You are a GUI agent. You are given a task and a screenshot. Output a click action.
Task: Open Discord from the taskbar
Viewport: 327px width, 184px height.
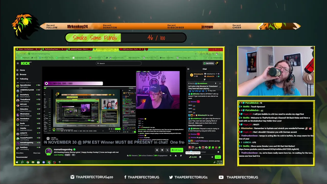click(44, 162)
